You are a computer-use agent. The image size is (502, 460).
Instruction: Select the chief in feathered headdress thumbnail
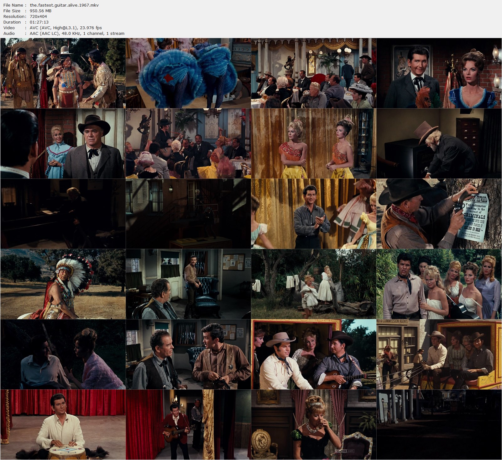tap(63, 284)
